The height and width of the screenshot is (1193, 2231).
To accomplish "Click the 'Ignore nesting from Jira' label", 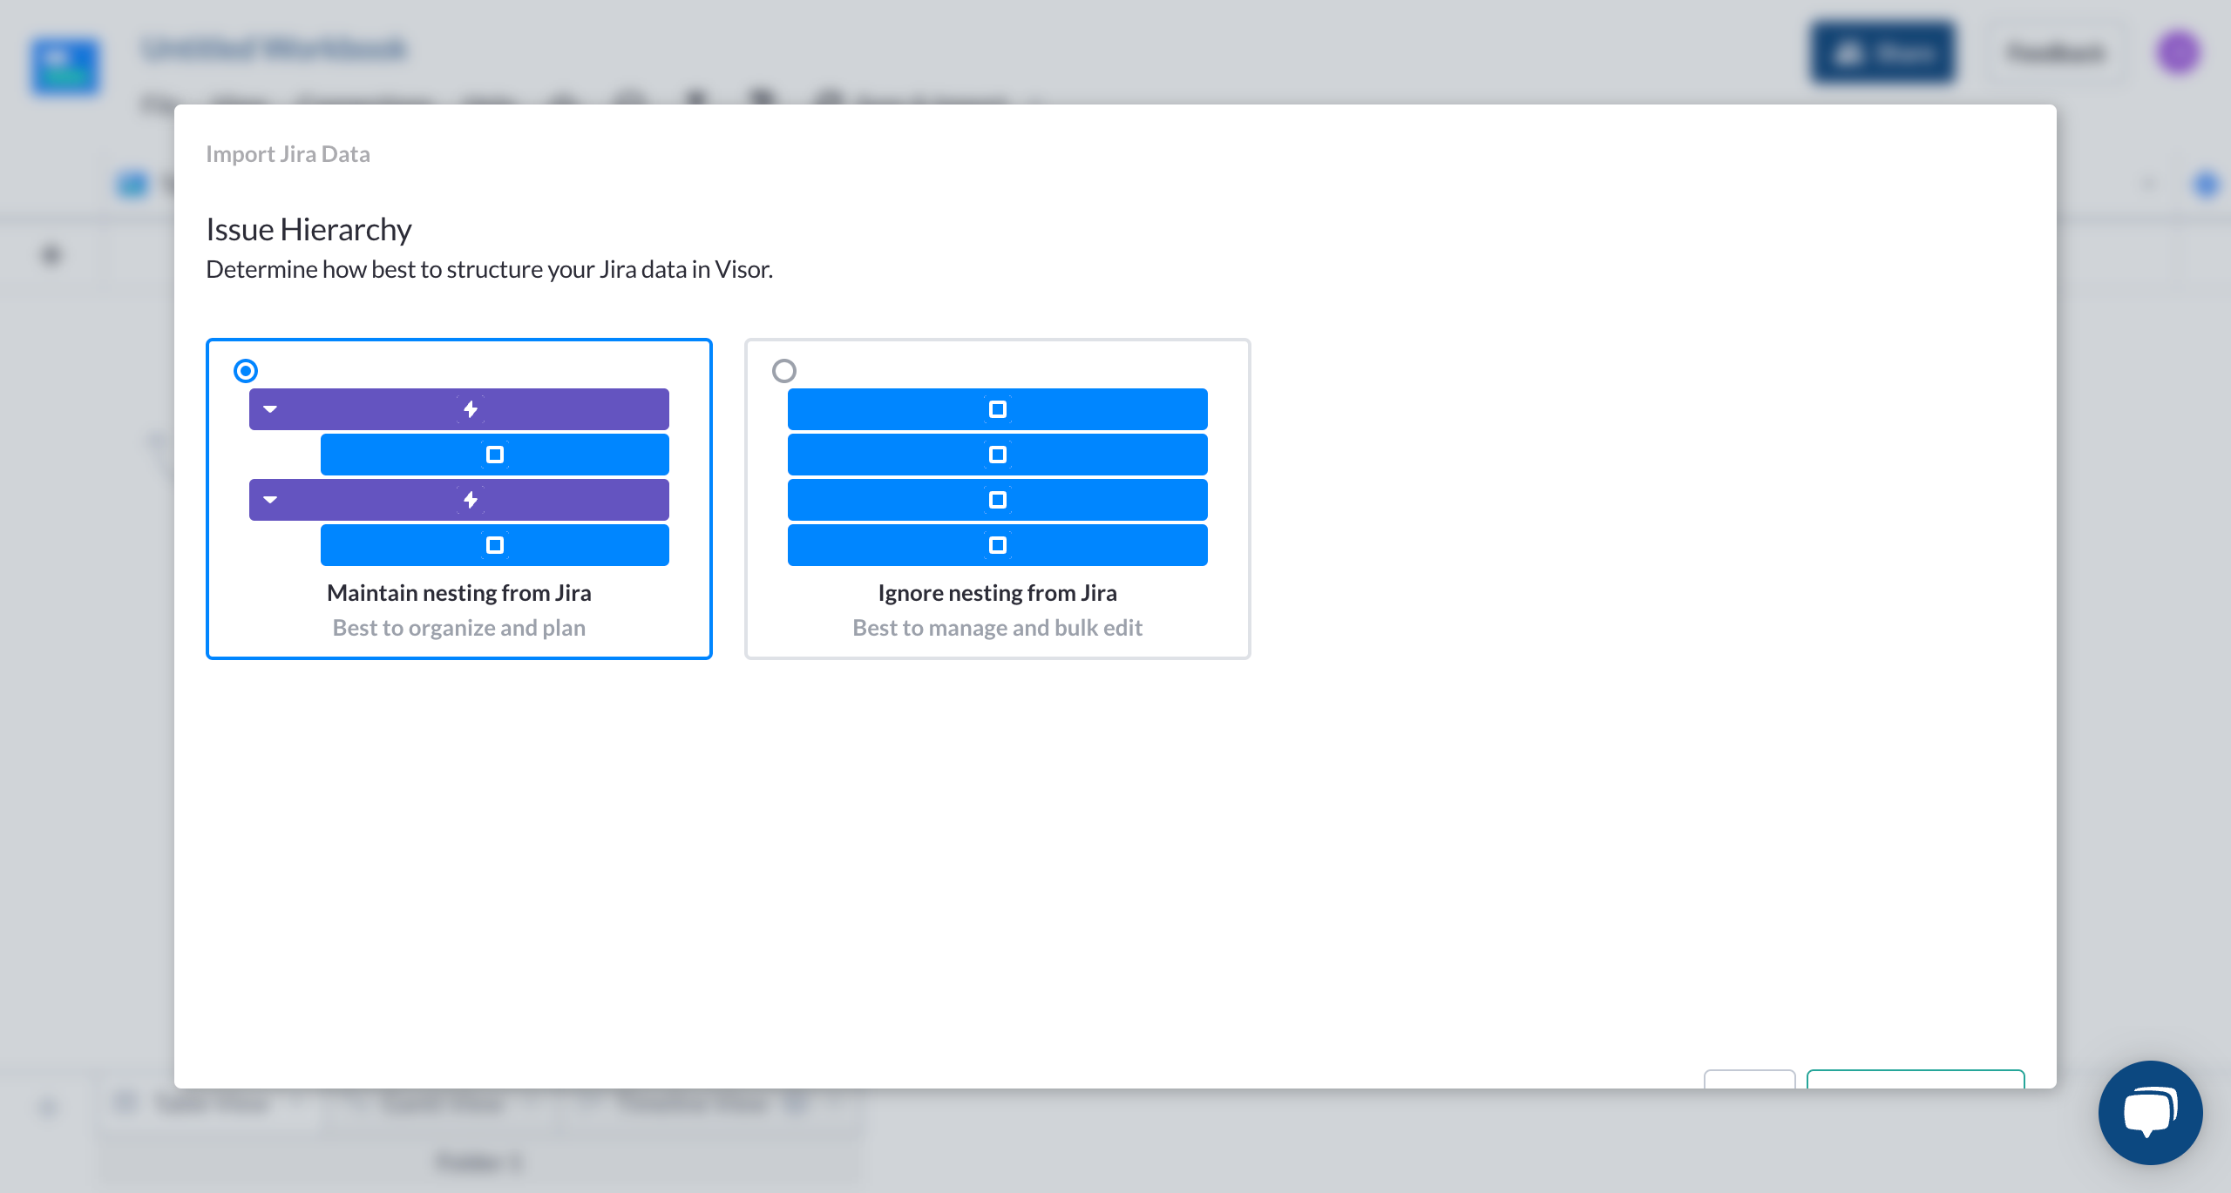I will click(998, 593).
